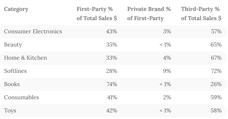Screen dimensions: 228x119
Task: Click the Third-Party % of Total Sales header
Action: tap(201, 14)
